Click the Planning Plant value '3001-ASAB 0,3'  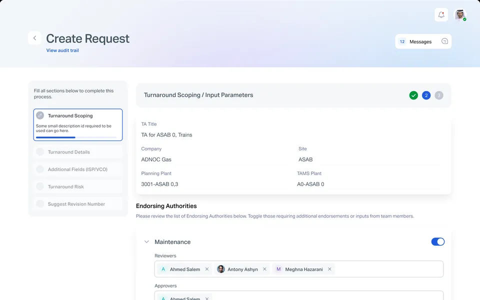coord(159,184)
